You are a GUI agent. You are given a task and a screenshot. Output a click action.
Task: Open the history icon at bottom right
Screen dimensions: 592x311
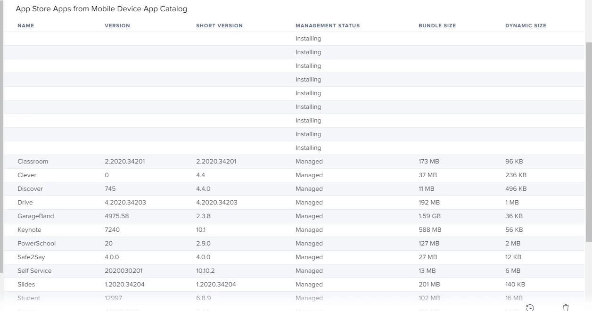tap(530, 308)
